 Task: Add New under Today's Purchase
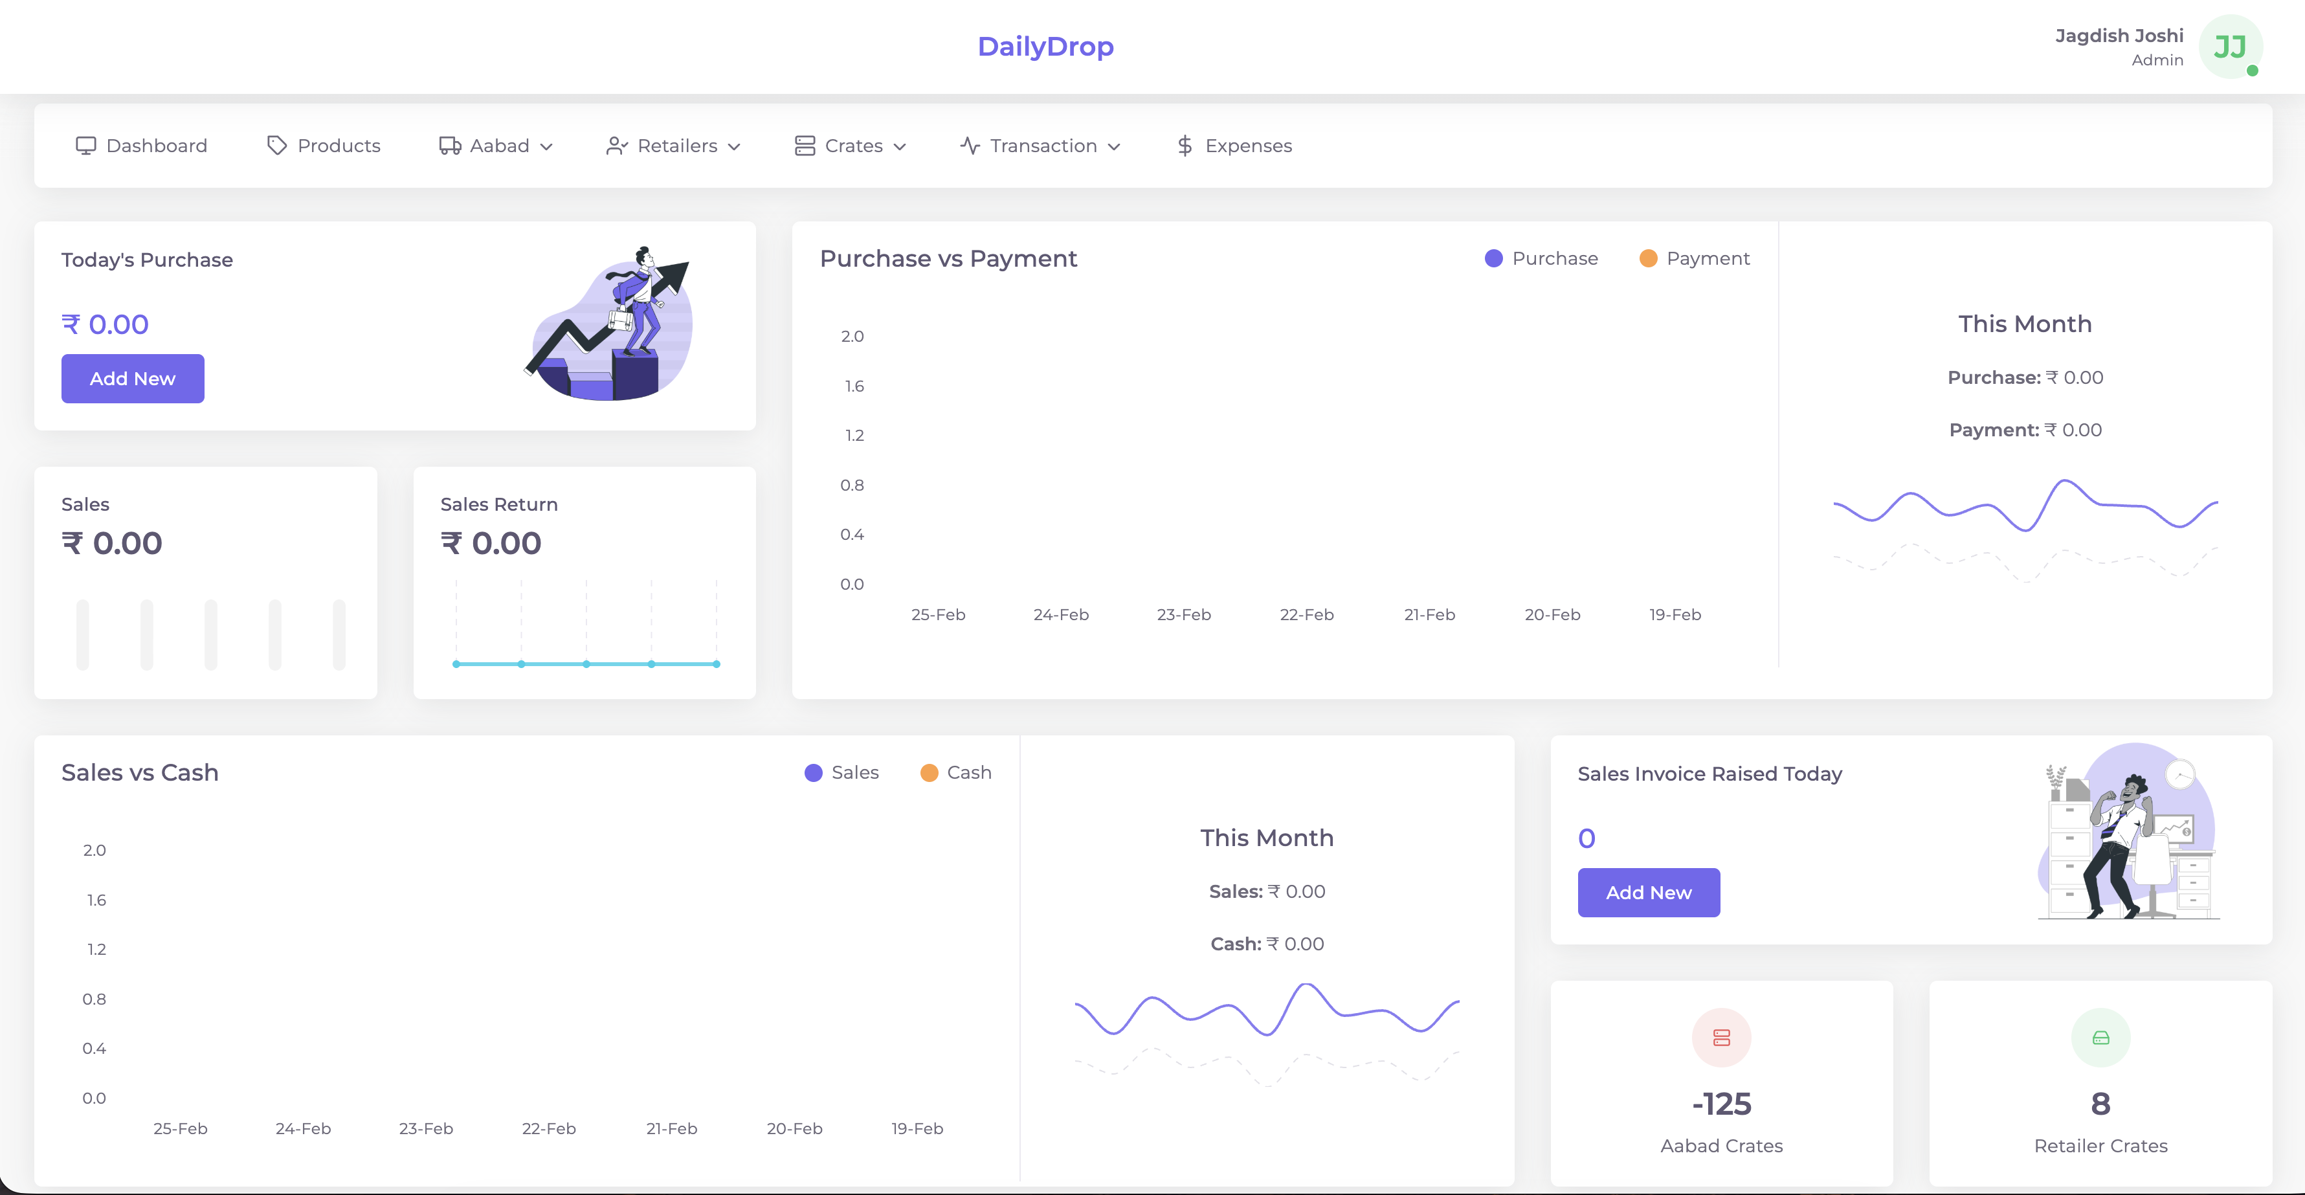click(x=133, y=379)
